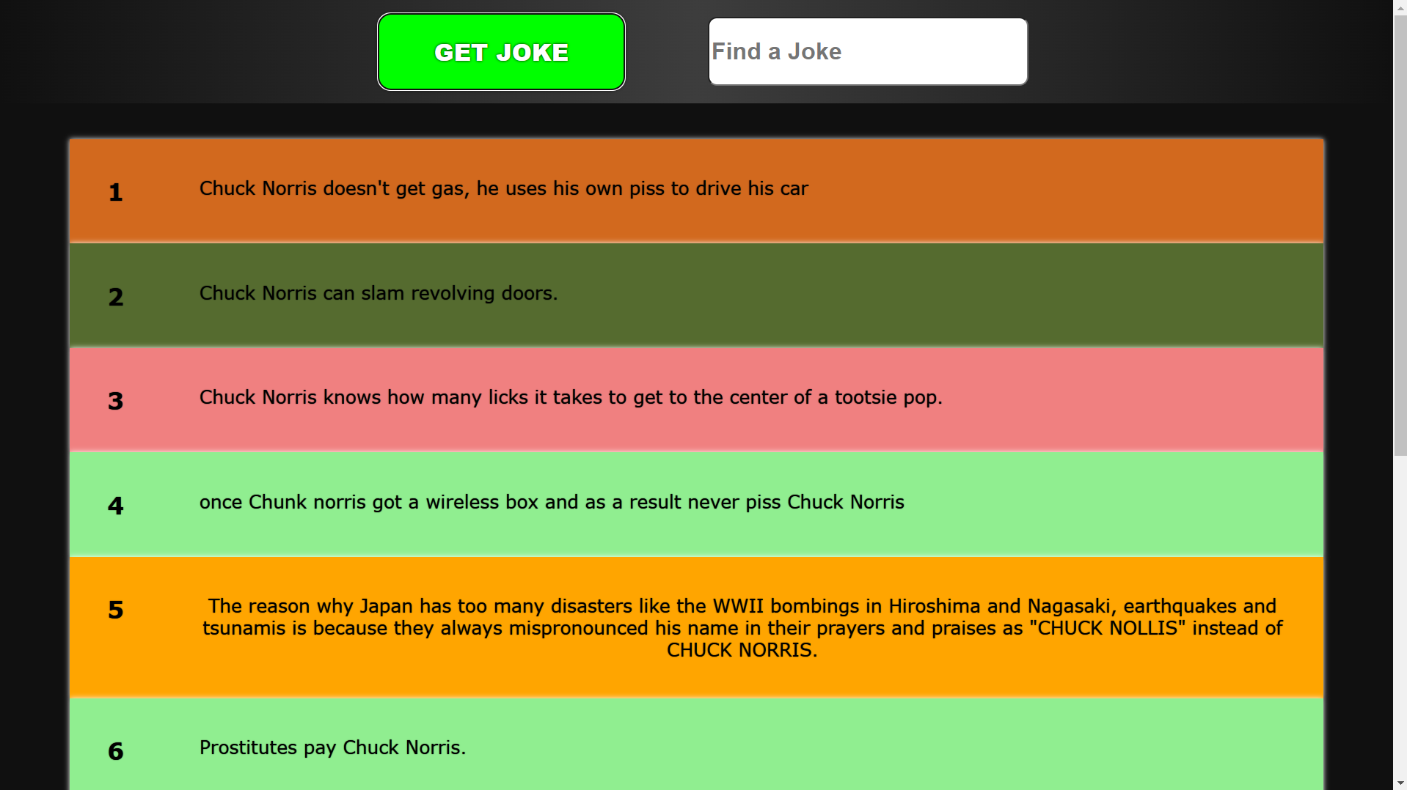The width and height of the screenshot is (1407, 790).
Task: Select the joke about driving without gas
Action: pyautogui.click(x=503, y=188)
